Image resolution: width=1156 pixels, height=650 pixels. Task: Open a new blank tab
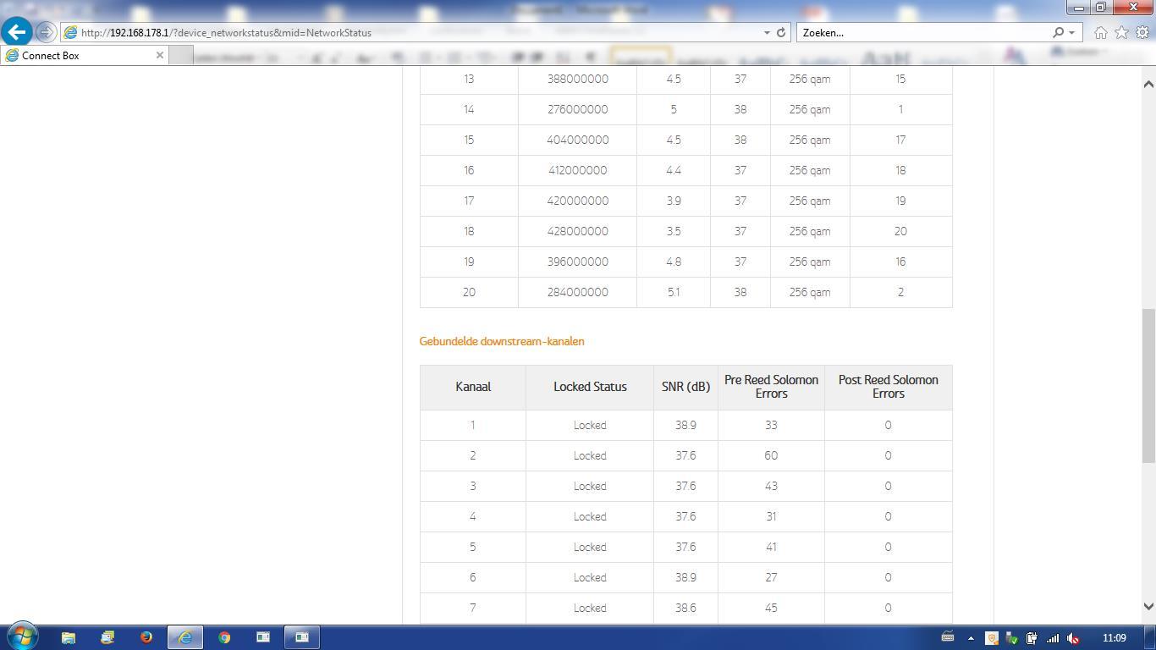(x=180, y=55)
